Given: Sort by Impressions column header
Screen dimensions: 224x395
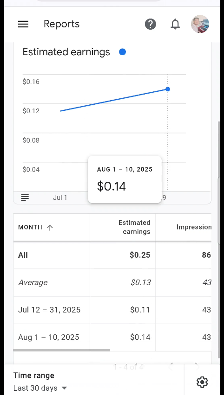Looking at the screenshot, I should point(194,227).
